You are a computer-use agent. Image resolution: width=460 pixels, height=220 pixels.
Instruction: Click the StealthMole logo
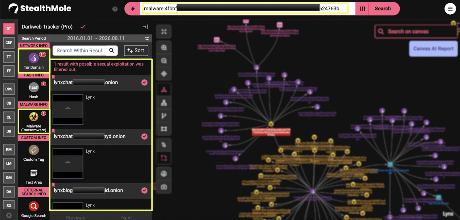click(x=40, y=9)
